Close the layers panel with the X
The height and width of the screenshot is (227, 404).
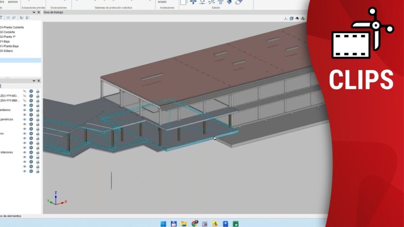tap(38, 81)
